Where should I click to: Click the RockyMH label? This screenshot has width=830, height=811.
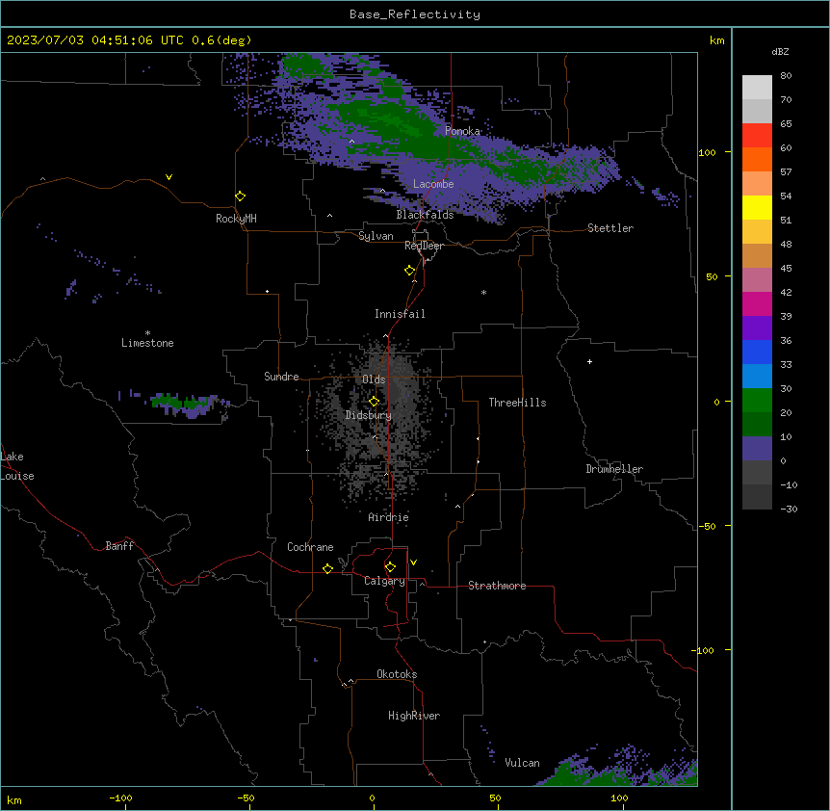236,219
